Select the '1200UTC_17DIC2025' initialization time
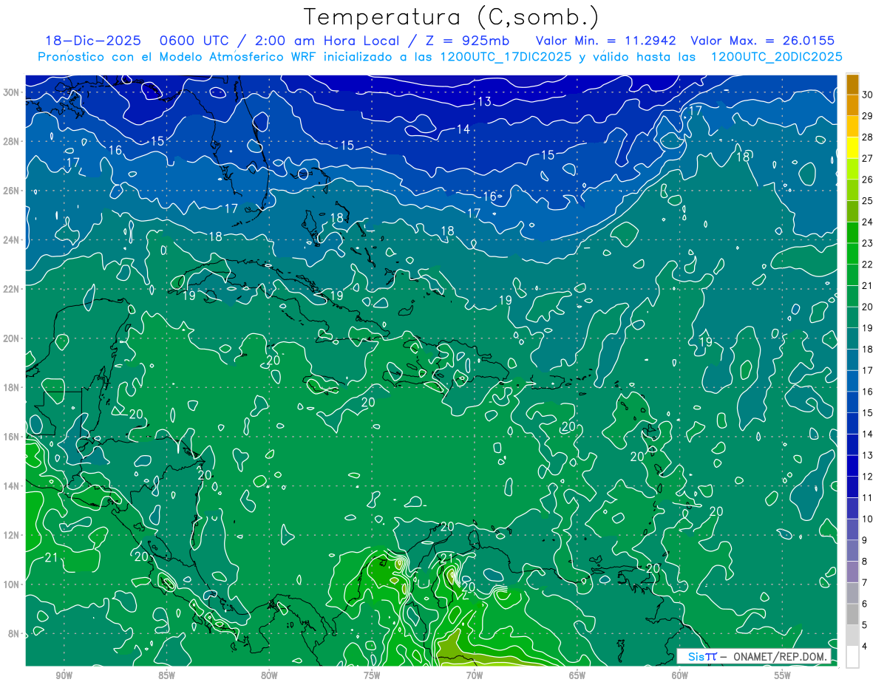This screenshot has height=685, width=887. [506, 57]
